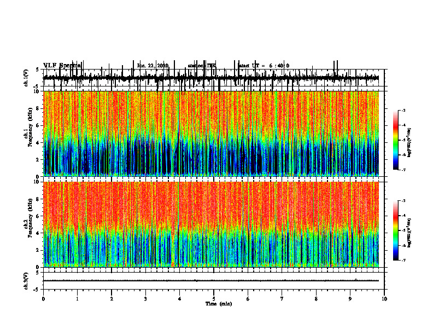
Task: Click the ch.3 flat waveform trace panel
Action: click(214, 281)
